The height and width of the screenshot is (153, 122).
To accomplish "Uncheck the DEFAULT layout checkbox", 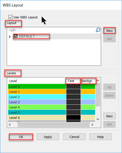I will pyautogui.click(x=16, y=36).
